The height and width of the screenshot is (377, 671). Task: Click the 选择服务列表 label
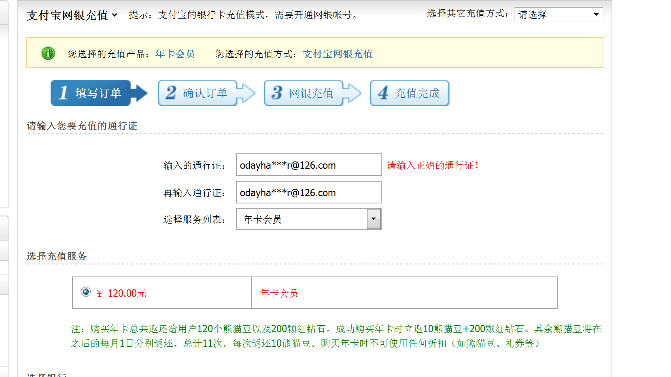(194, 219)
